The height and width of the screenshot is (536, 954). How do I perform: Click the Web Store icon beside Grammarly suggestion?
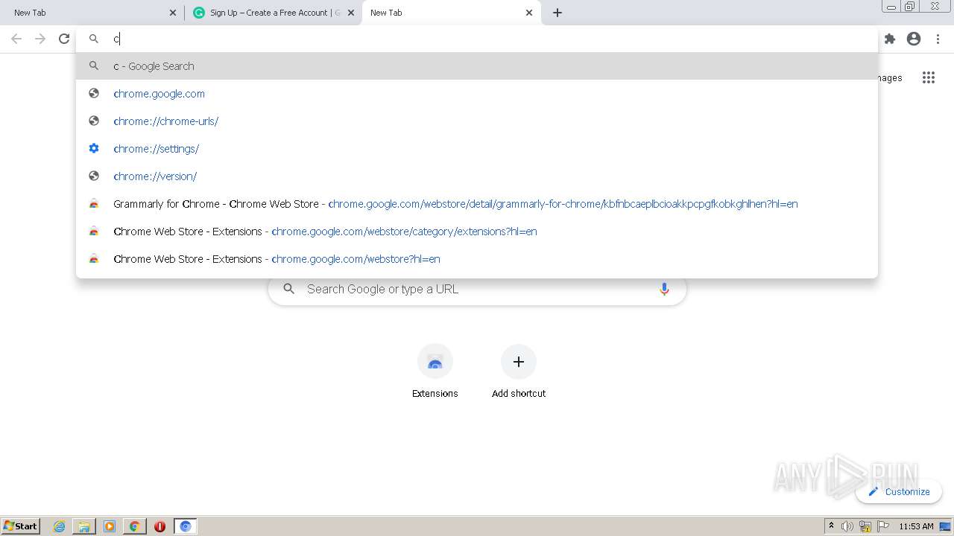94,203
